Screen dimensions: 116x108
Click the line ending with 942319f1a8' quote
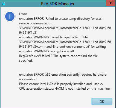[x=28, y=33]
